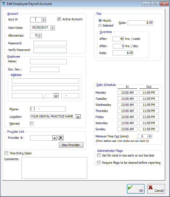Viewport: 170px width, 197px height.
Task: Enable flag for clock in too early or late
Action: click(99, 155)
